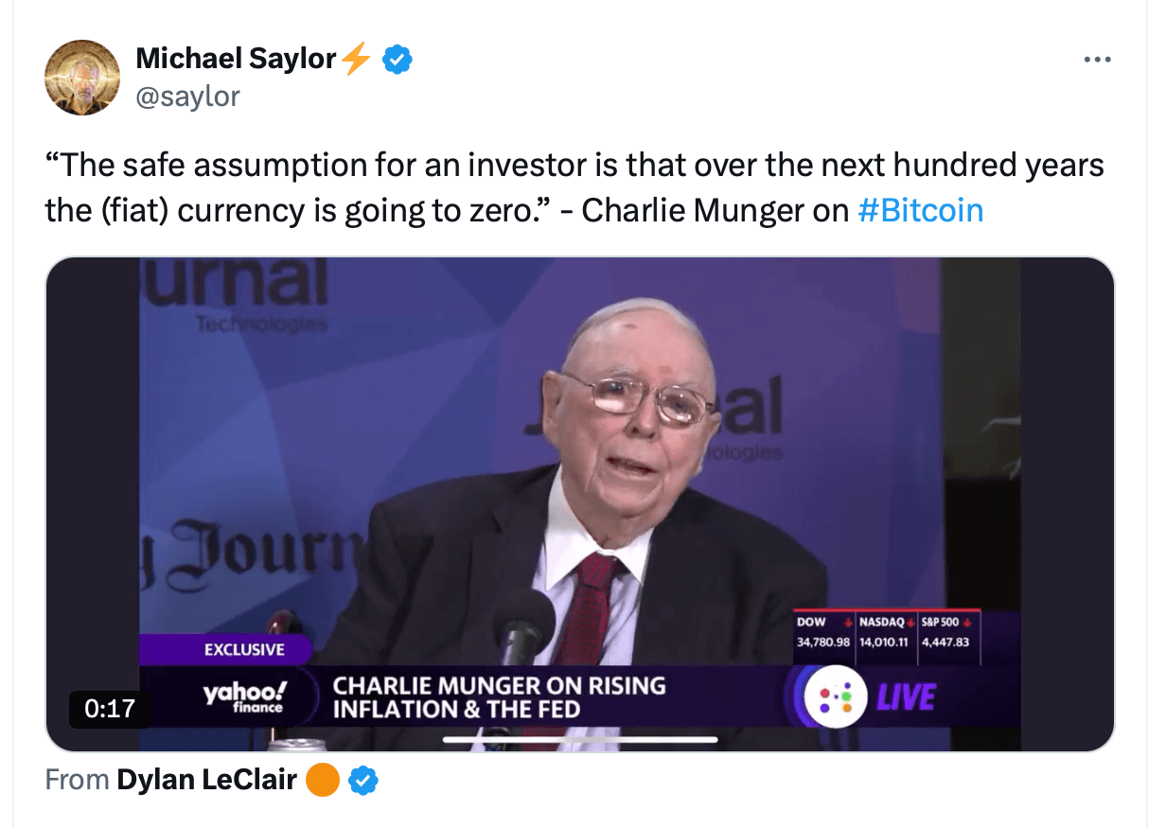The width and height of the screenshot is (1149, 829).
Task: Click the EXCLUSIVE label in the video
Action: click(x=244, y=649)
